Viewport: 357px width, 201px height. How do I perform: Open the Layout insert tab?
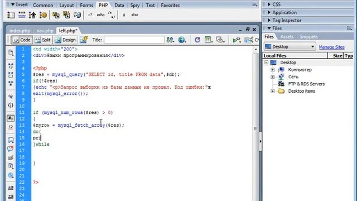66,5
